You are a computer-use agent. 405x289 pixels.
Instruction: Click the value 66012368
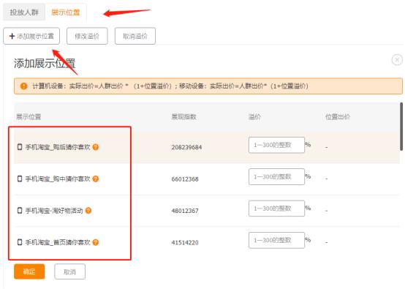click(x=185, y=179)
